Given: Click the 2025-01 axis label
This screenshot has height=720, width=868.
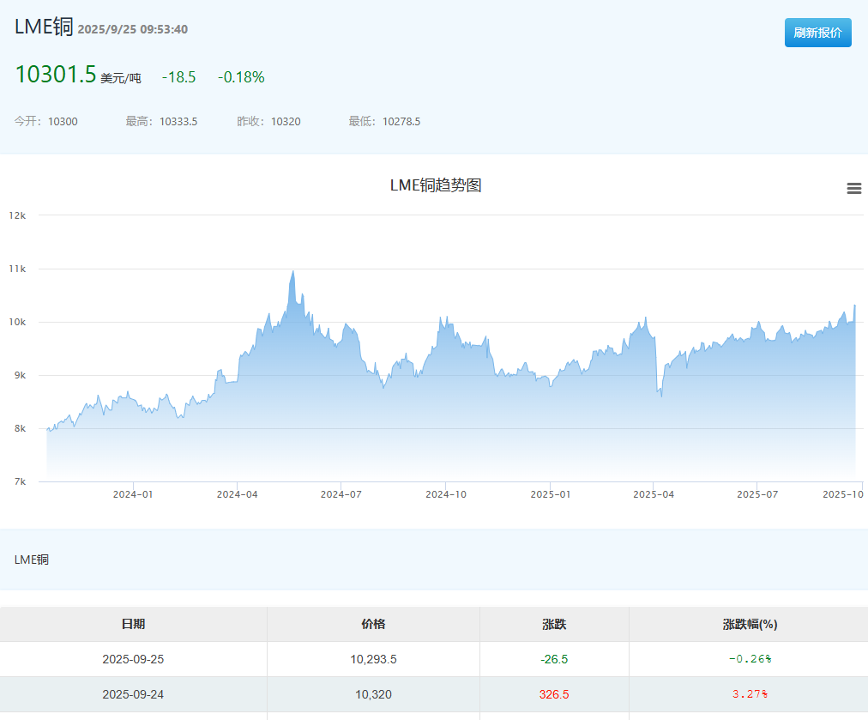Looking at the screenshot, I should pos(551,494).
